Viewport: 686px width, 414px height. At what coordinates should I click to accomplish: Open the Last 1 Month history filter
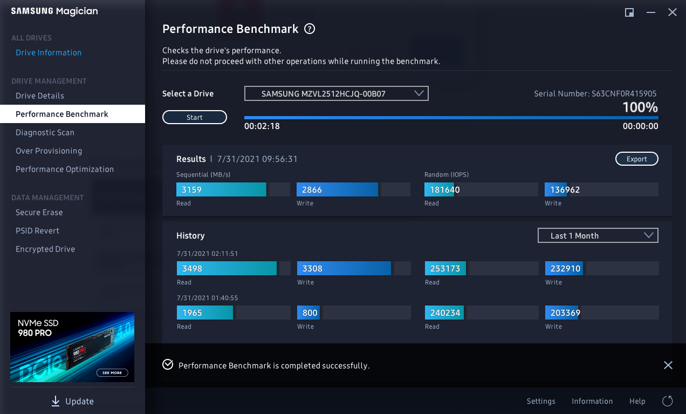coord(598,235)
